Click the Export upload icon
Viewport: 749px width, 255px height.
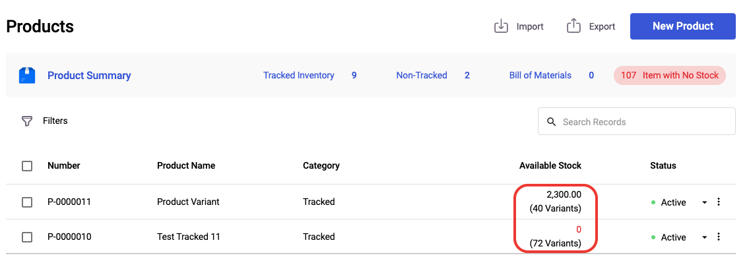(x=573, y=26)
